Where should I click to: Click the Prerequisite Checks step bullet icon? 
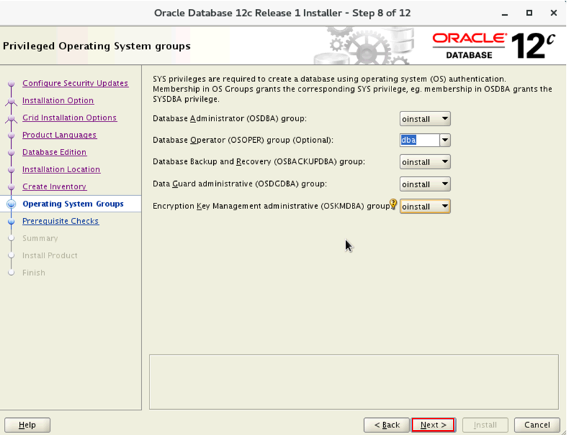pyautogui.click(x=11, y=221)
